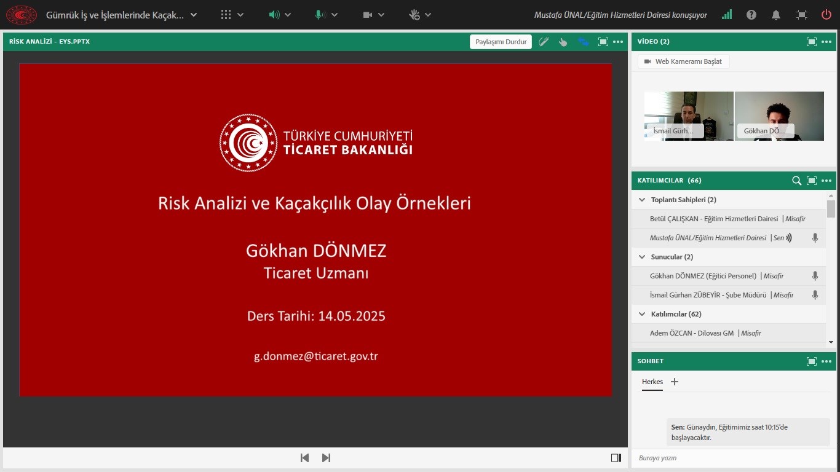Select the pointer hand tool in share pod

(563, 42)
